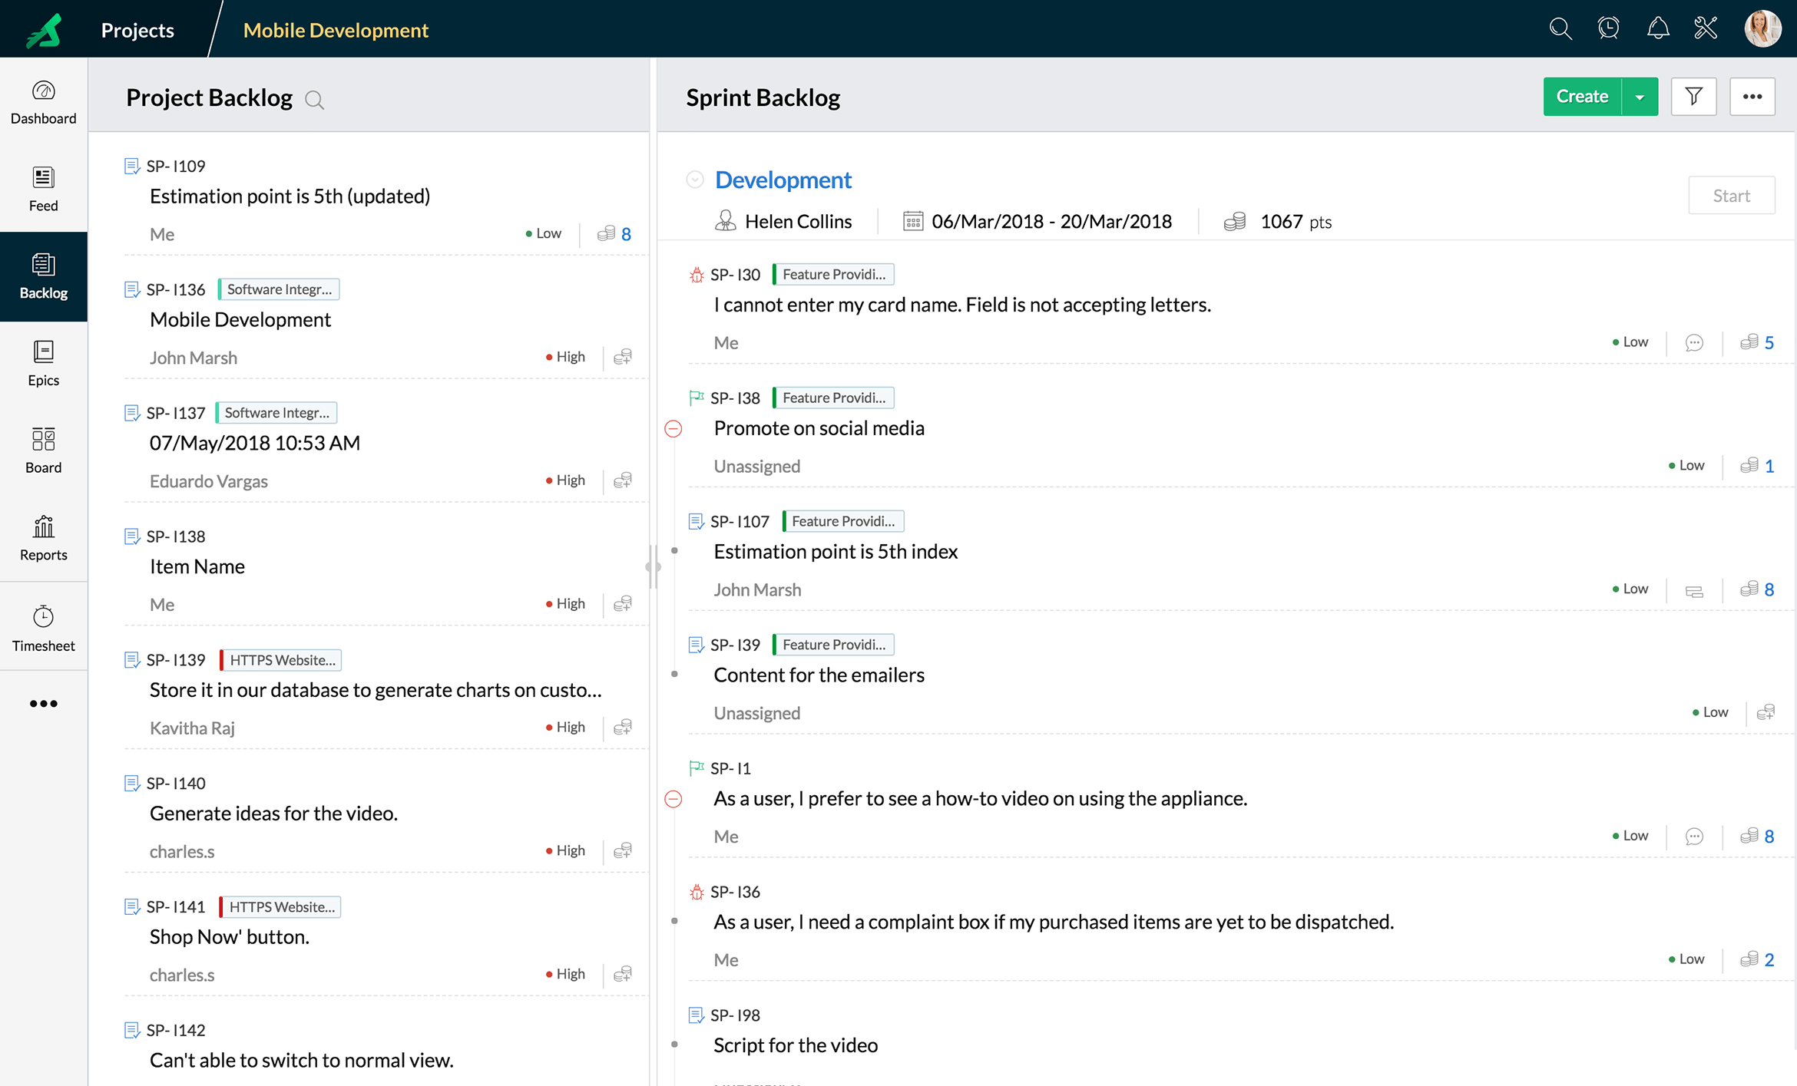Click sprint owner Helen Collins
The height and width of the screenshot is (1086, 1797).
[x=798, y=222]
